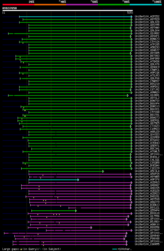164x251 pixels.
Task: Select the UniRef100_Q9VR49 label
Action: coord(147,236)
